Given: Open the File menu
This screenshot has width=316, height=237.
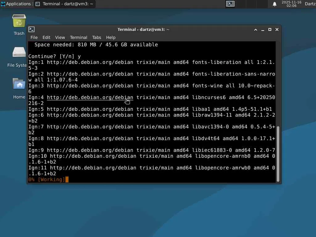Looking at the screenshot, I should (x=34, y=37).
